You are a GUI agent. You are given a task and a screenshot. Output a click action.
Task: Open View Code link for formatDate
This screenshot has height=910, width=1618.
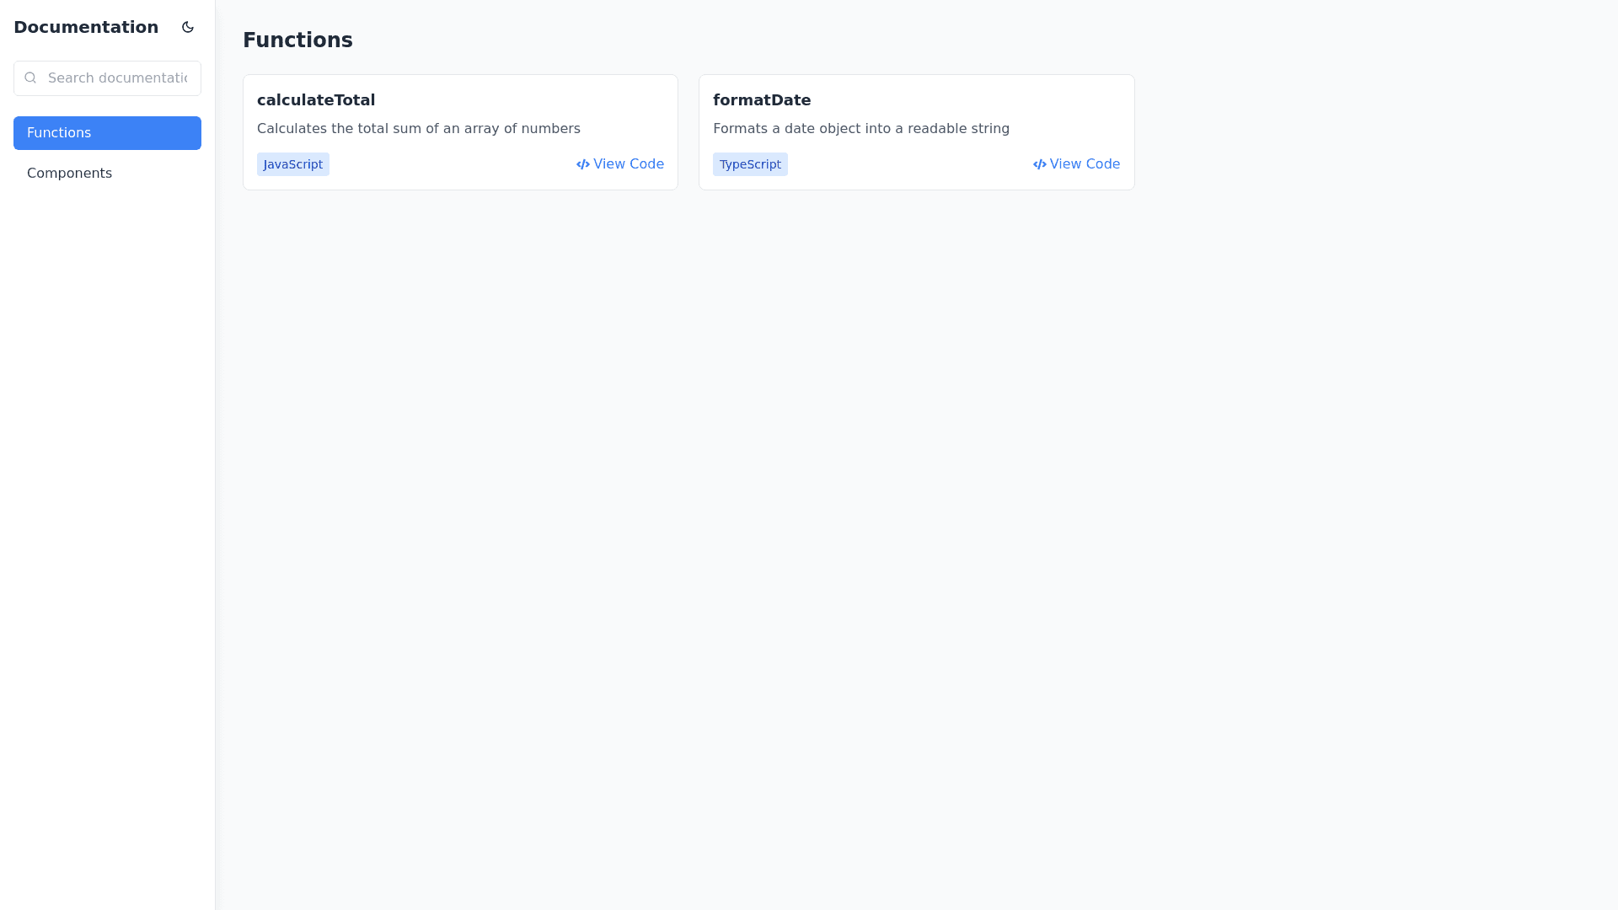click(1085, 164)
